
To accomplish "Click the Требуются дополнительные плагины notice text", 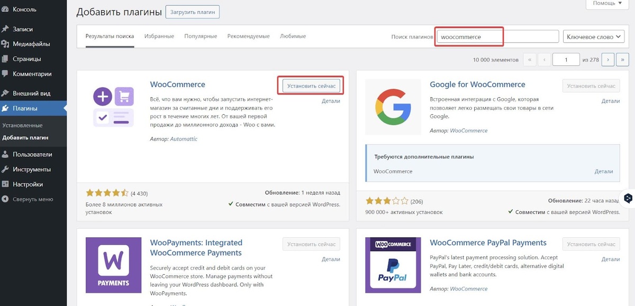I will (424, 157).
